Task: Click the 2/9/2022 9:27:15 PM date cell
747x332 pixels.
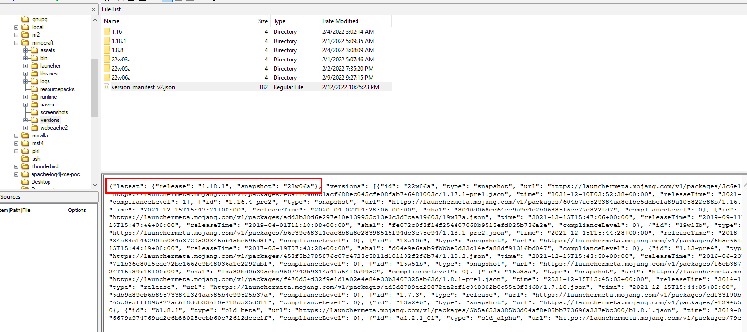Action: point(348,78)
